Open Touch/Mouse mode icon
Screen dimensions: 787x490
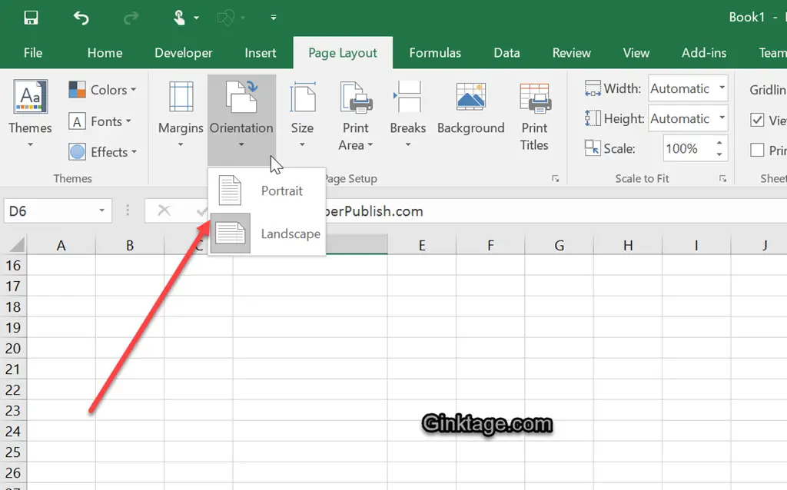(x=179, y=18)
